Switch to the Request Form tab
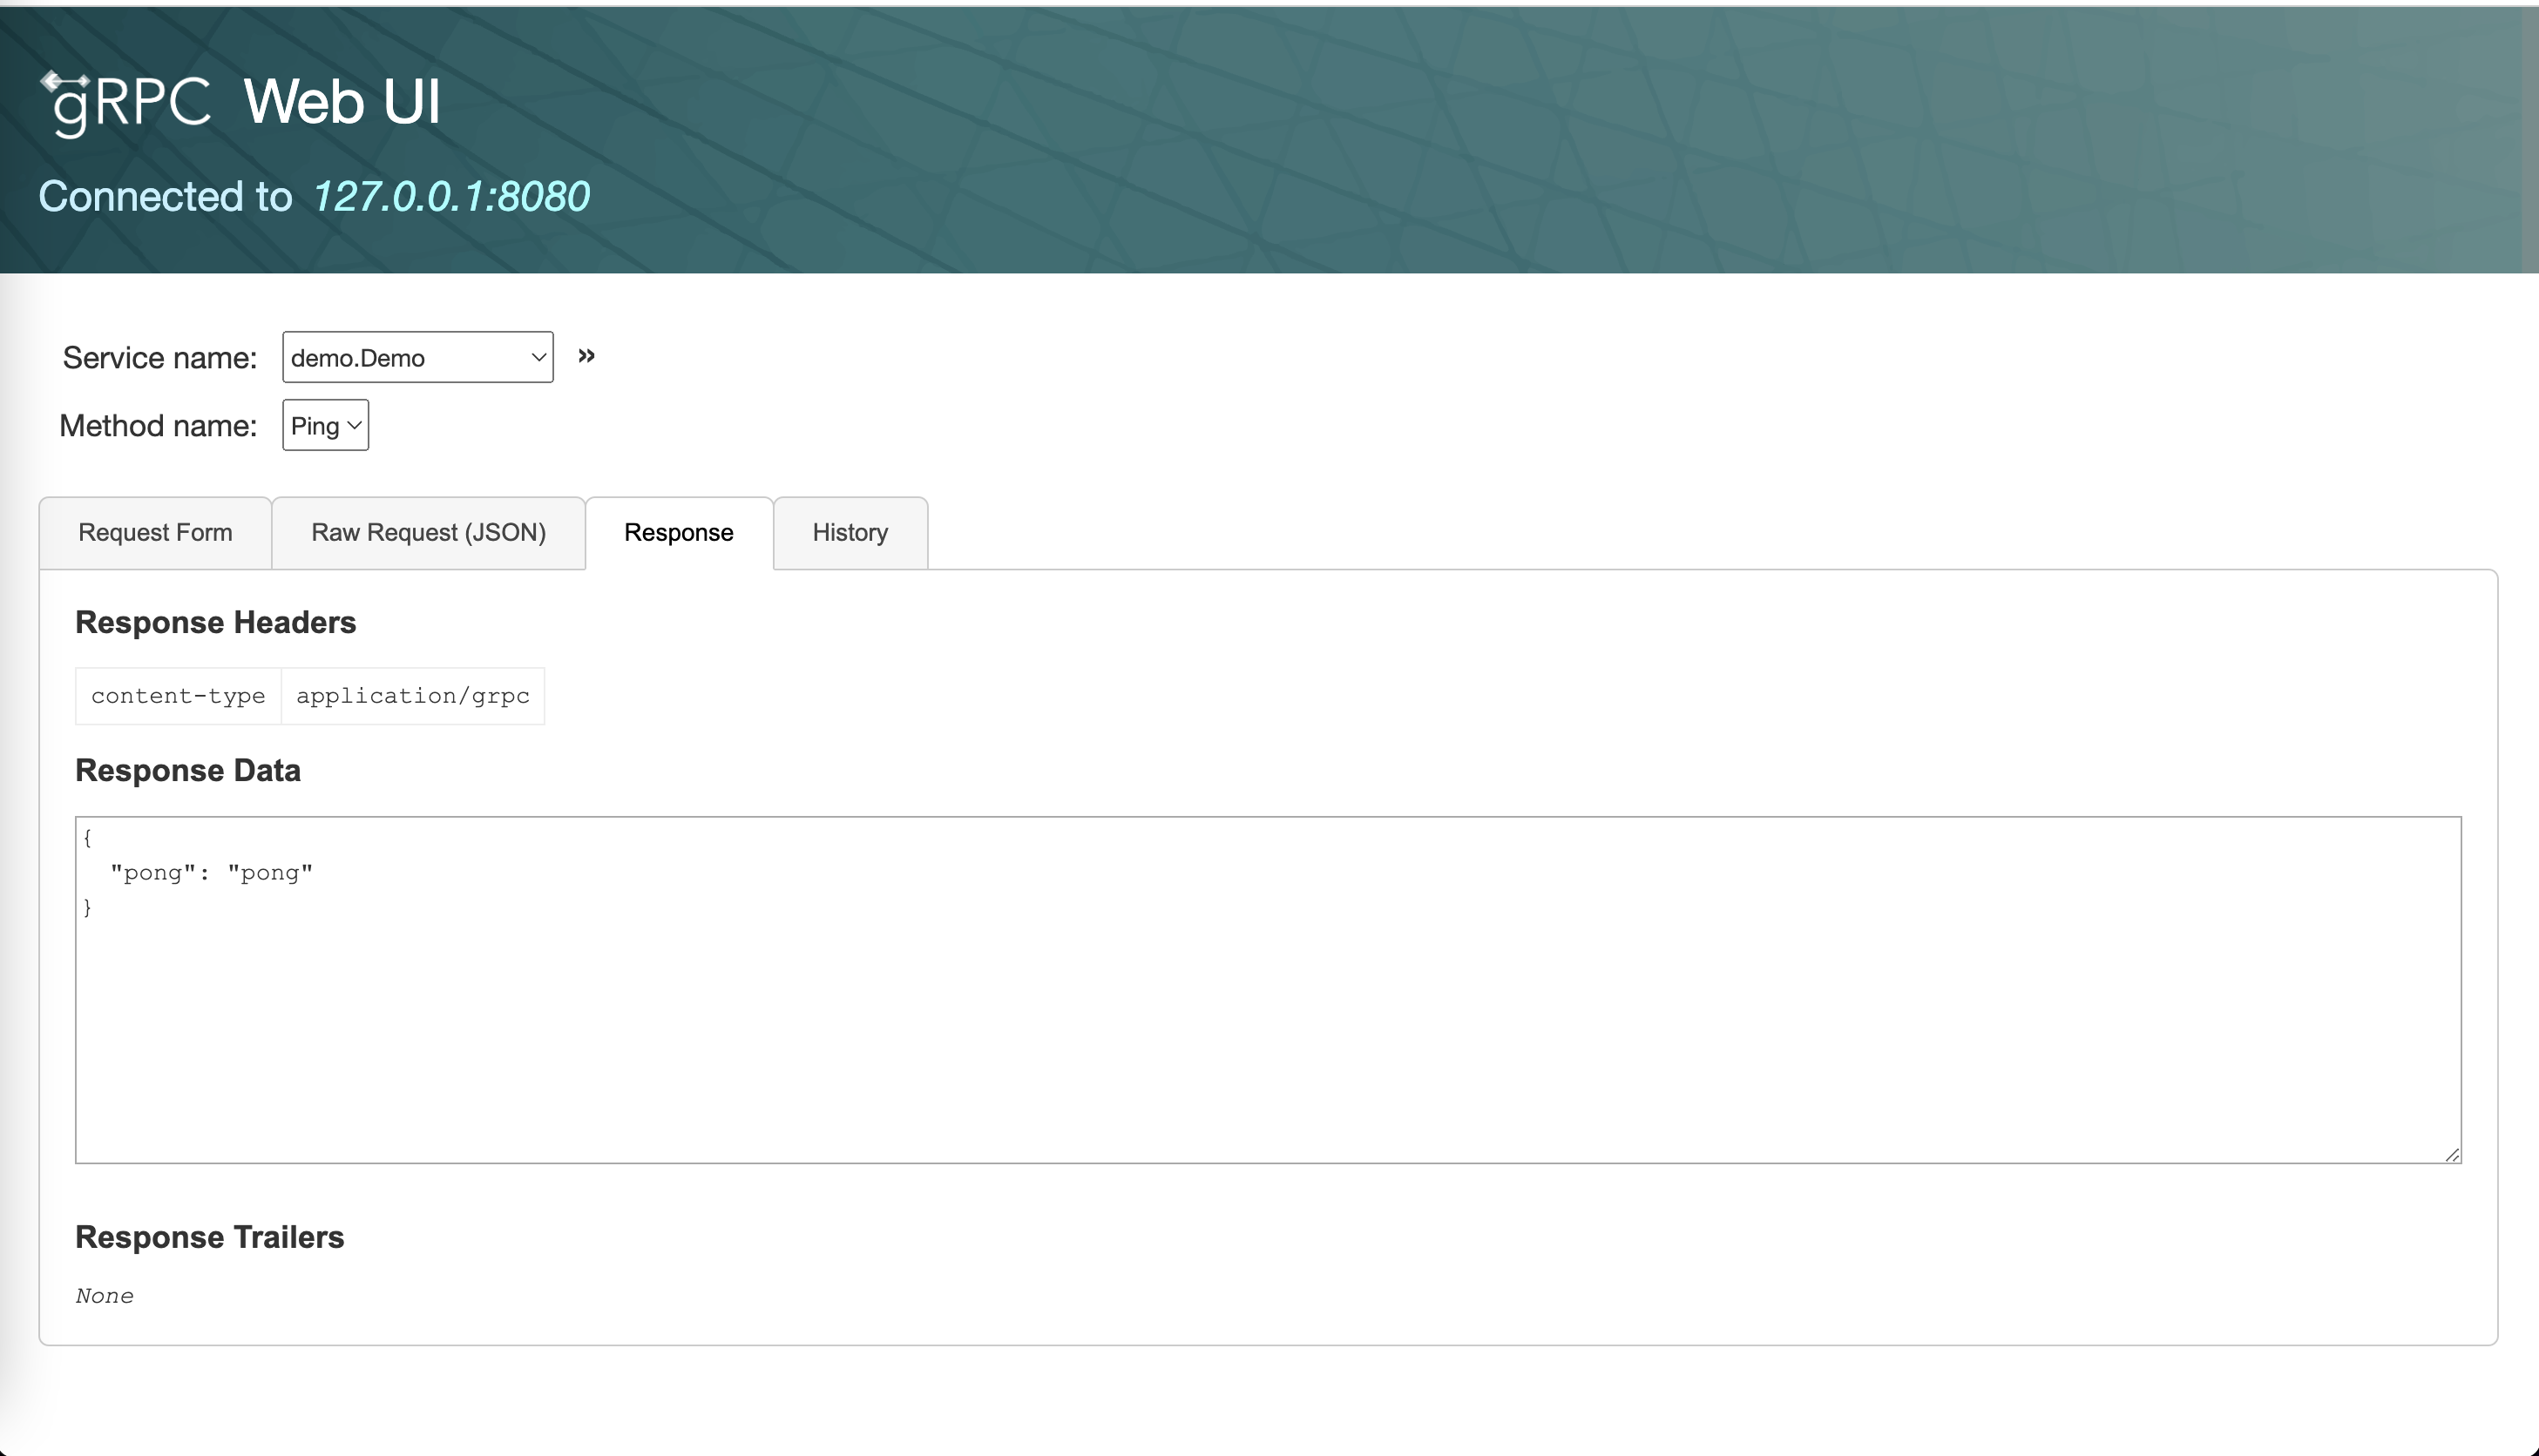2539x1456 pixels. [155, 533]
